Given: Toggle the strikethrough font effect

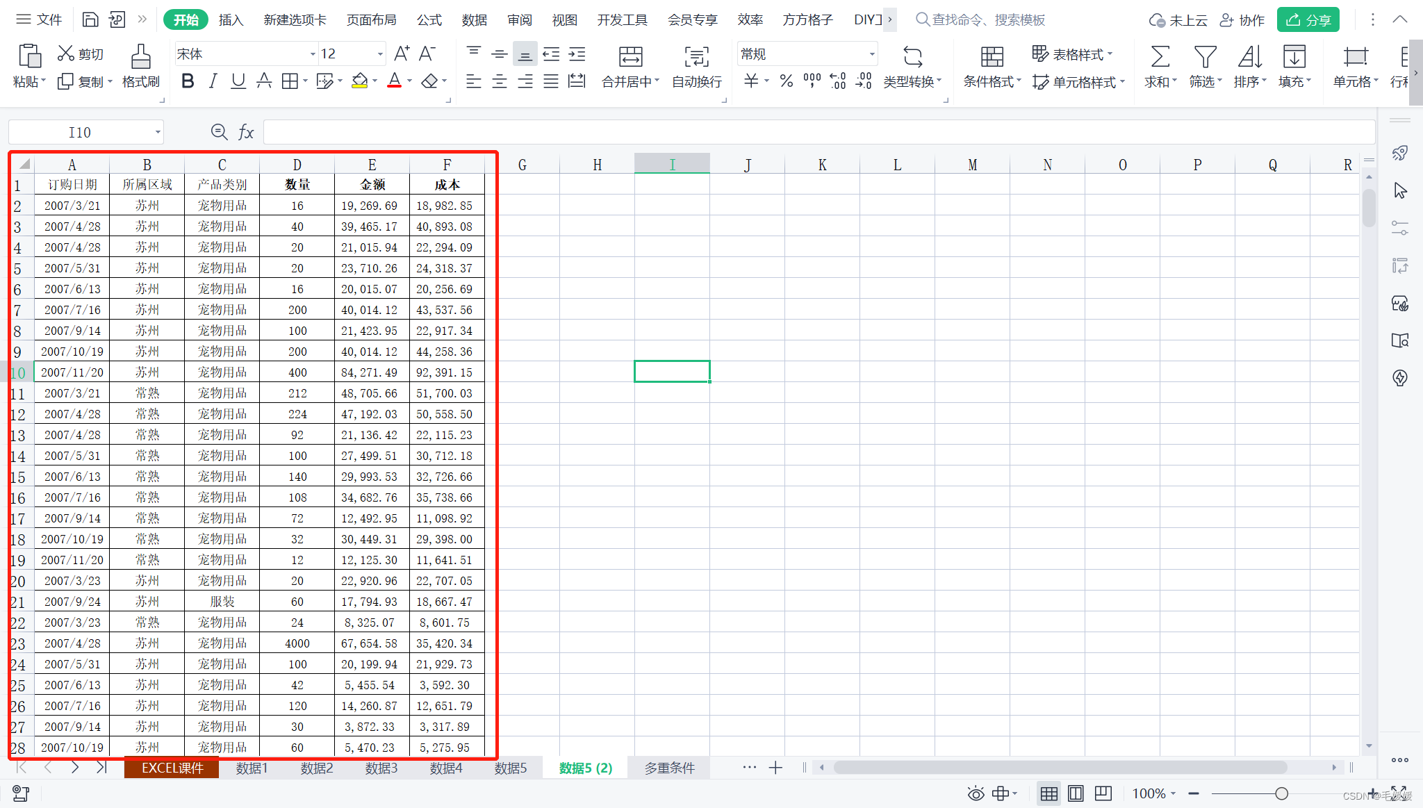Looking at the screenshot, I should click(264, 81).
